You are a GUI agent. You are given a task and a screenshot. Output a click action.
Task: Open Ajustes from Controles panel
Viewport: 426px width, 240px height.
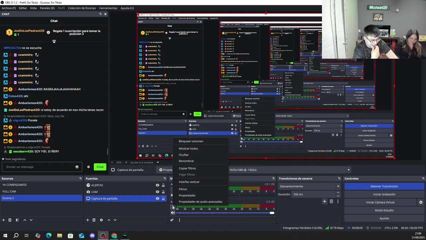[x=384, y=218]
